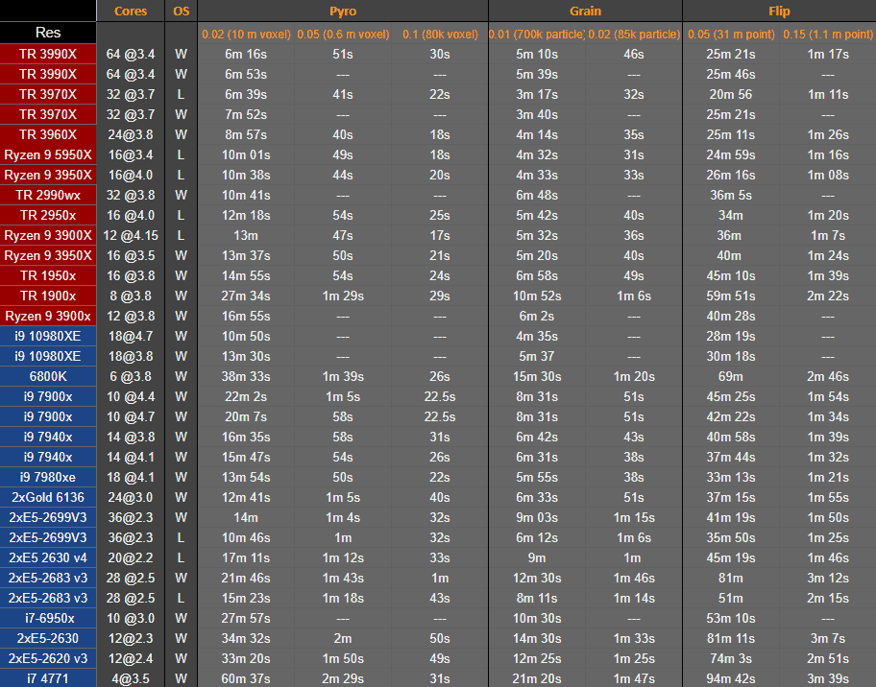The image size is (876, 687).
Task: Click the 0.1 (80k voxel) subheader
Action: (440, 34)
